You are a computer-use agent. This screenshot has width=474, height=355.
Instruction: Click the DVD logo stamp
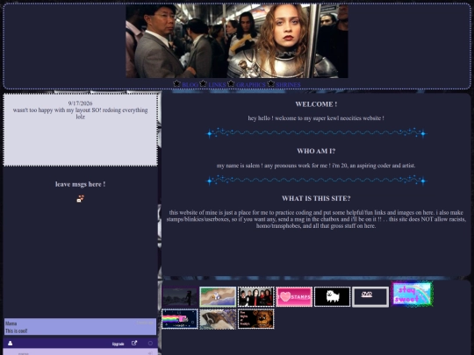click(370, 297)
